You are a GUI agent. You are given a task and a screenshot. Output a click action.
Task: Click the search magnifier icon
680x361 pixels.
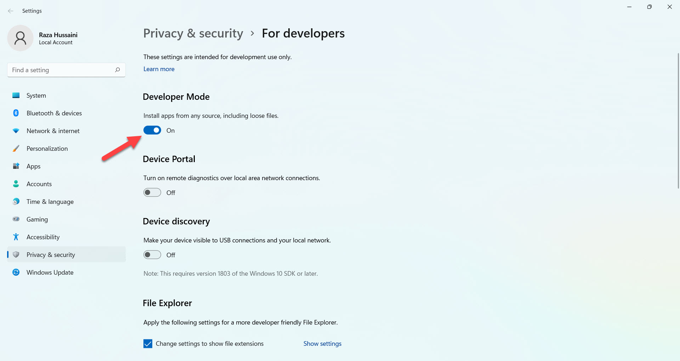118,70
